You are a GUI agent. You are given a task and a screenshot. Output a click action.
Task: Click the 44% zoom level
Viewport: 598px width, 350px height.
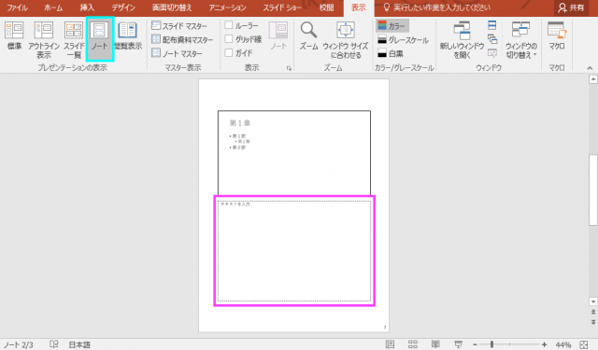pos(563,344)
